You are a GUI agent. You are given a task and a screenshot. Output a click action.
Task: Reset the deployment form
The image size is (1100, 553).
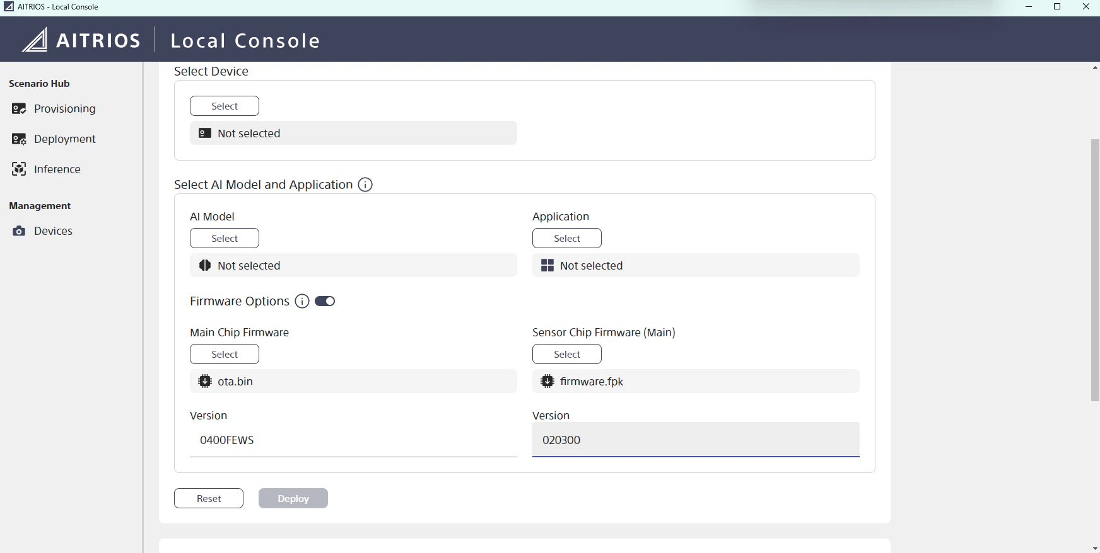(x=209, y=498)
